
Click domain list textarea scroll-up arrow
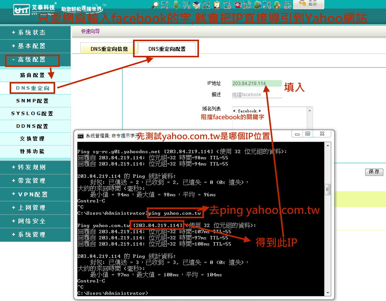click(x=310, y=111)
